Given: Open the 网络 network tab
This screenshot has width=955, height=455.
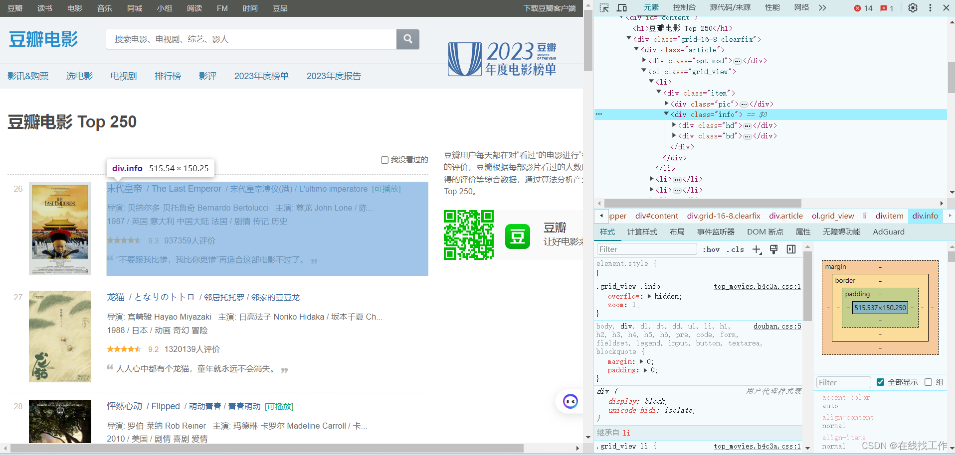Looking at the screenshot, I should [801, 7].
